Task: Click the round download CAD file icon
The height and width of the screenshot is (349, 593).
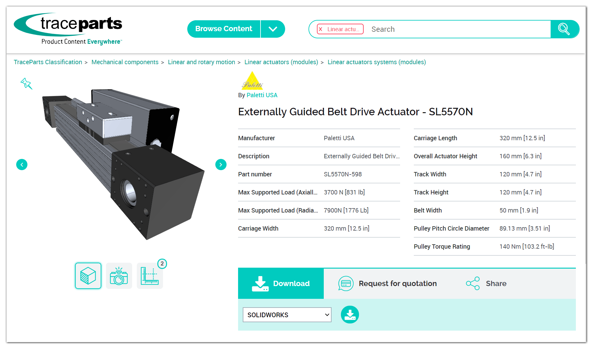Action: (350, 315)
